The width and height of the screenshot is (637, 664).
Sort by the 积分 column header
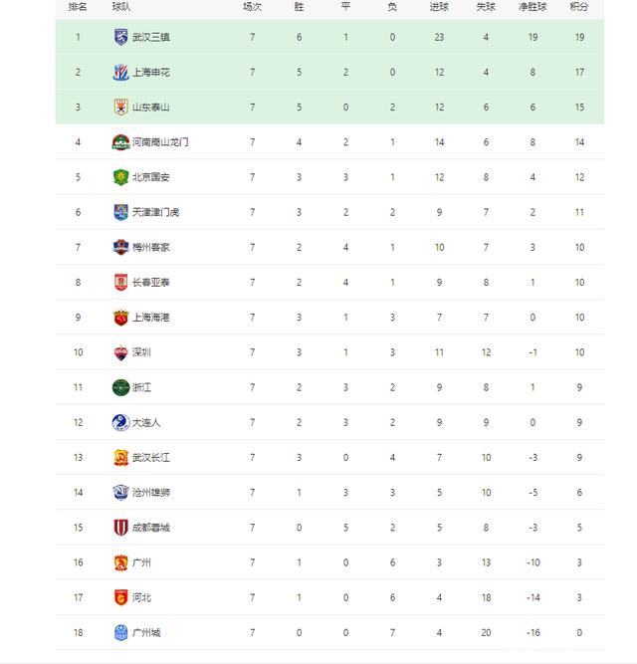(579, 7)
